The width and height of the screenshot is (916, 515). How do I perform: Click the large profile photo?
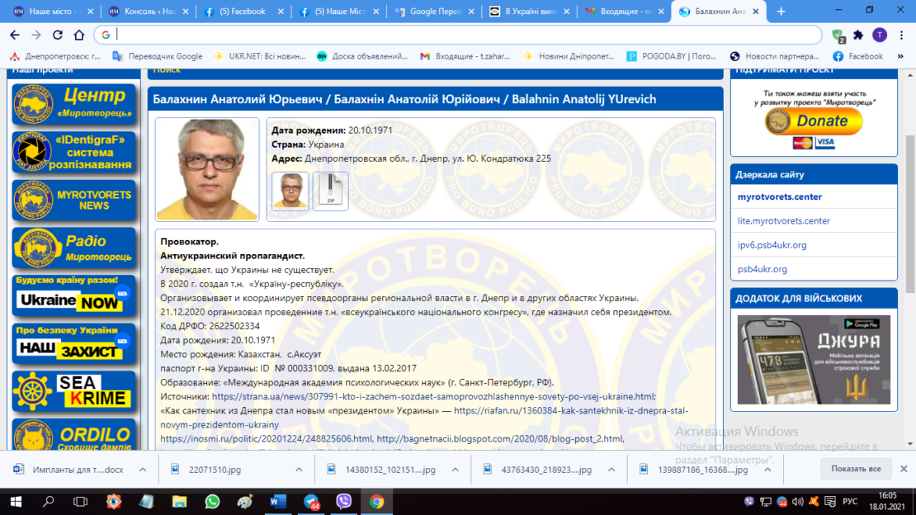(x=207, y=169)
